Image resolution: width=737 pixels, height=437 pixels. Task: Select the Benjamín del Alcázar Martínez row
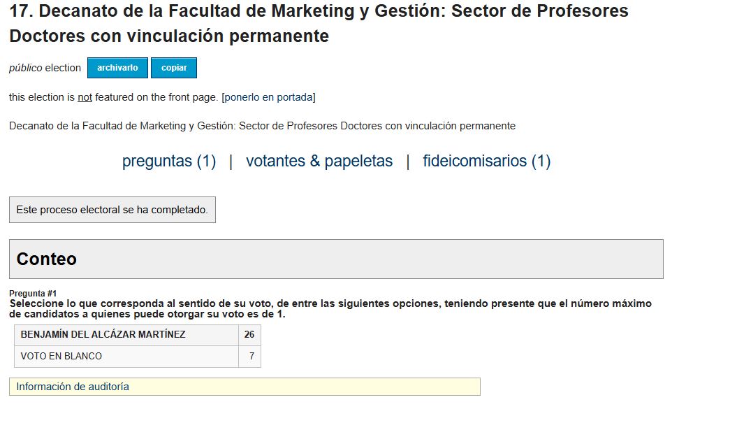[137, 335]
